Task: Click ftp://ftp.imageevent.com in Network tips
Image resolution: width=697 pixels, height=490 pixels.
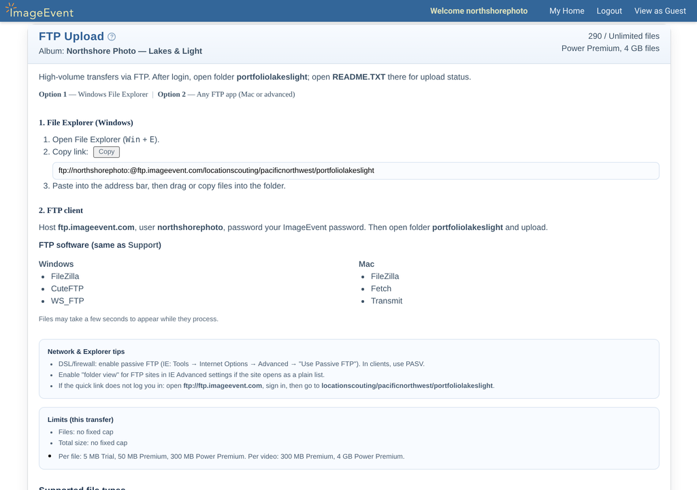Action: (223, 386)
